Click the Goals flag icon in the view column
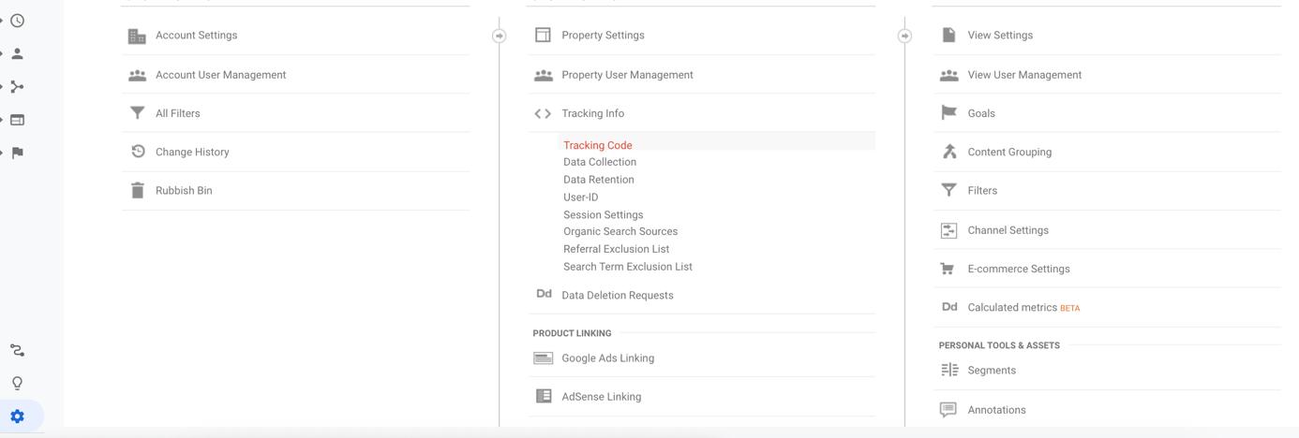This screenshot has height=438, width=1299. click(x=948, y=113)
